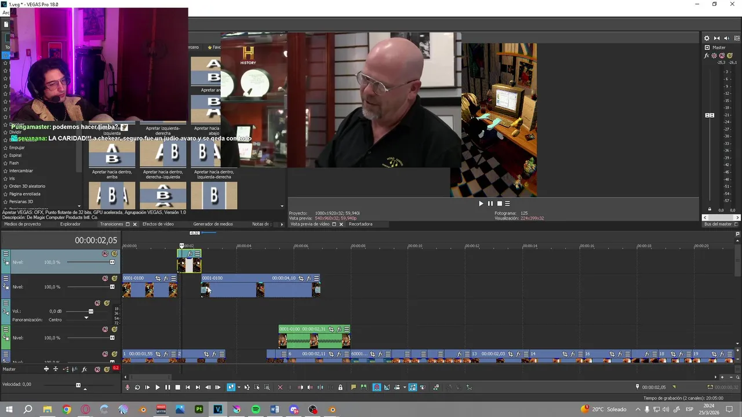Close the Vista previa de vídeo tab
This screenshot has height=417, width=742.
coord(341,224)
